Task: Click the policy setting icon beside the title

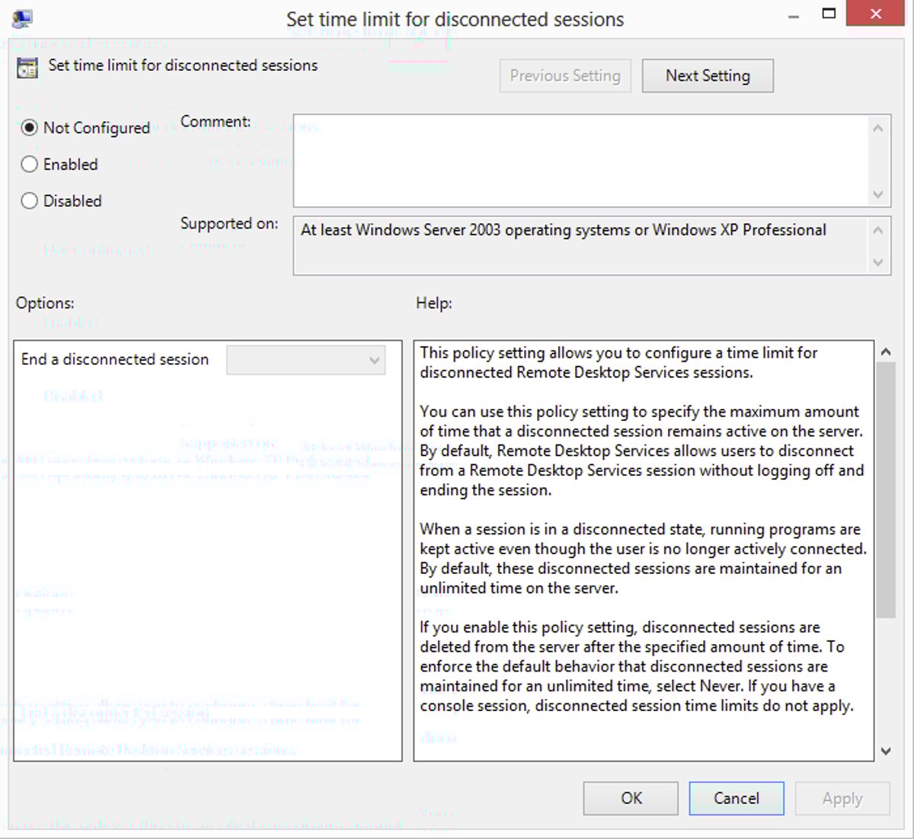Action: click(x=28, y=67)
